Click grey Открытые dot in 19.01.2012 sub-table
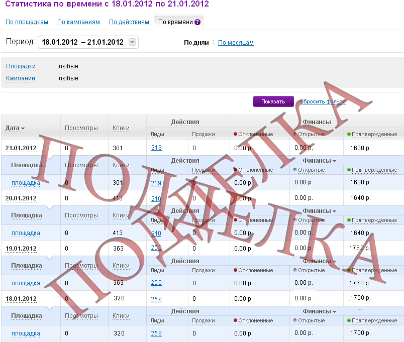404x342 pixels. tap(295, 270)
